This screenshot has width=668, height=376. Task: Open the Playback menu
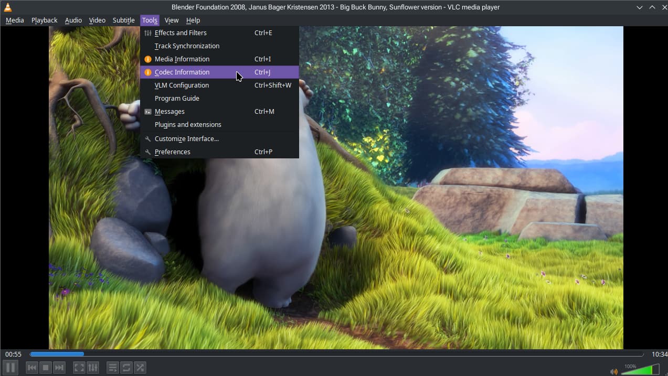point(45,20)
